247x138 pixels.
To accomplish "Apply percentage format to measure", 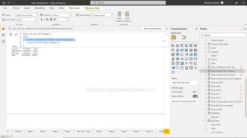I will 47,20.
